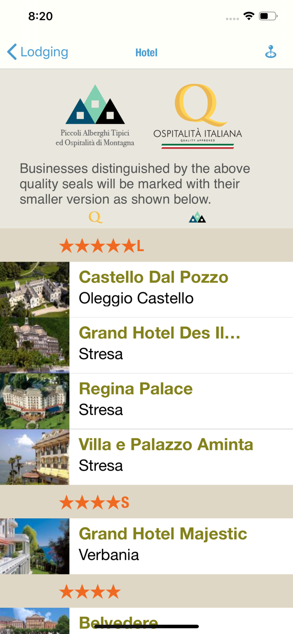Return to Lodging via the back label

[x=44, y=52]
